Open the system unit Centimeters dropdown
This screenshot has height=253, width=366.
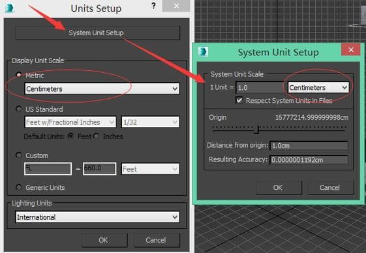(x=318, y=88)
